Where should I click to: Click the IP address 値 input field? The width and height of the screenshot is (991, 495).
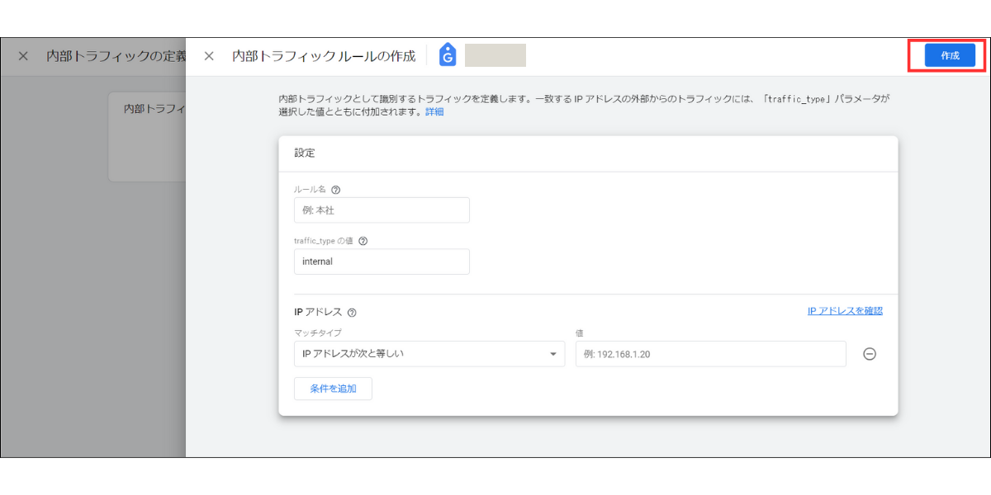(711, 354)
